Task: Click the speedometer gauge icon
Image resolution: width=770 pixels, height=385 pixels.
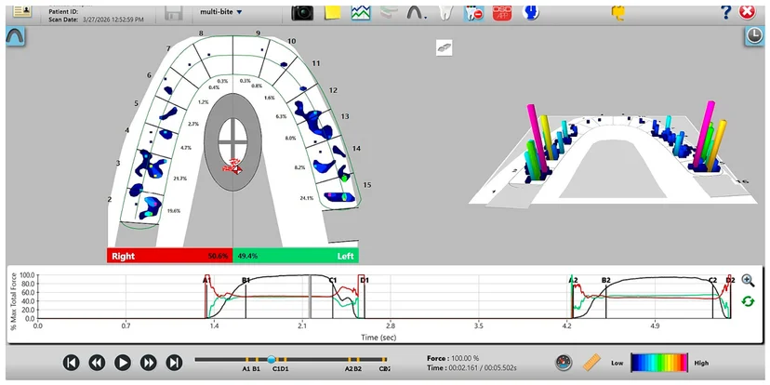Action: (x=564, y=363)
